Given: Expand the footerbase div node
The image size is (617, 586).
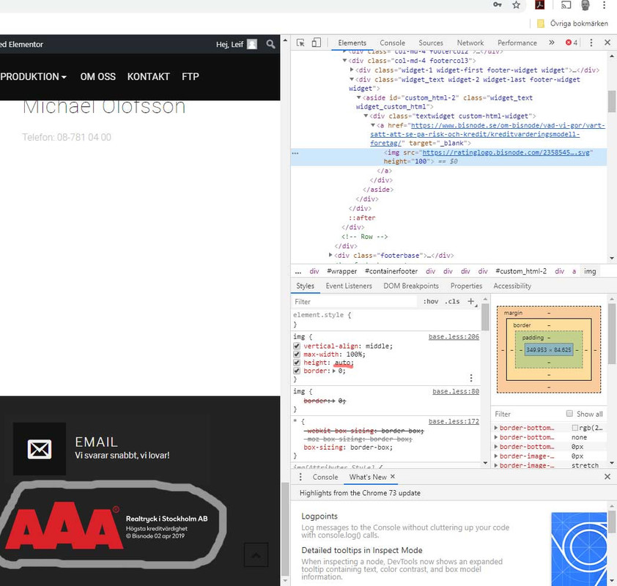Looking at the screenshot, I should click(x=330, y=255).
